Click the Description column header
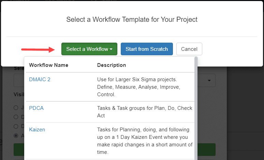The height and width of the screenshot is (160, 264). pos(112,65)
